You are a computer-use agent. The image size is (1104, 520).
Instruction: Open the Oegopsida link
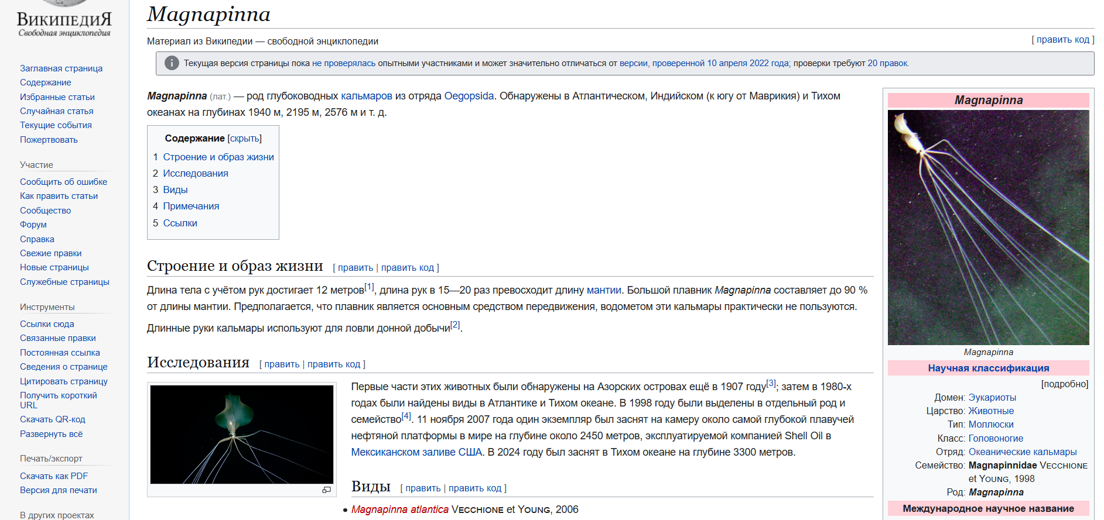[x=469, y=96]
